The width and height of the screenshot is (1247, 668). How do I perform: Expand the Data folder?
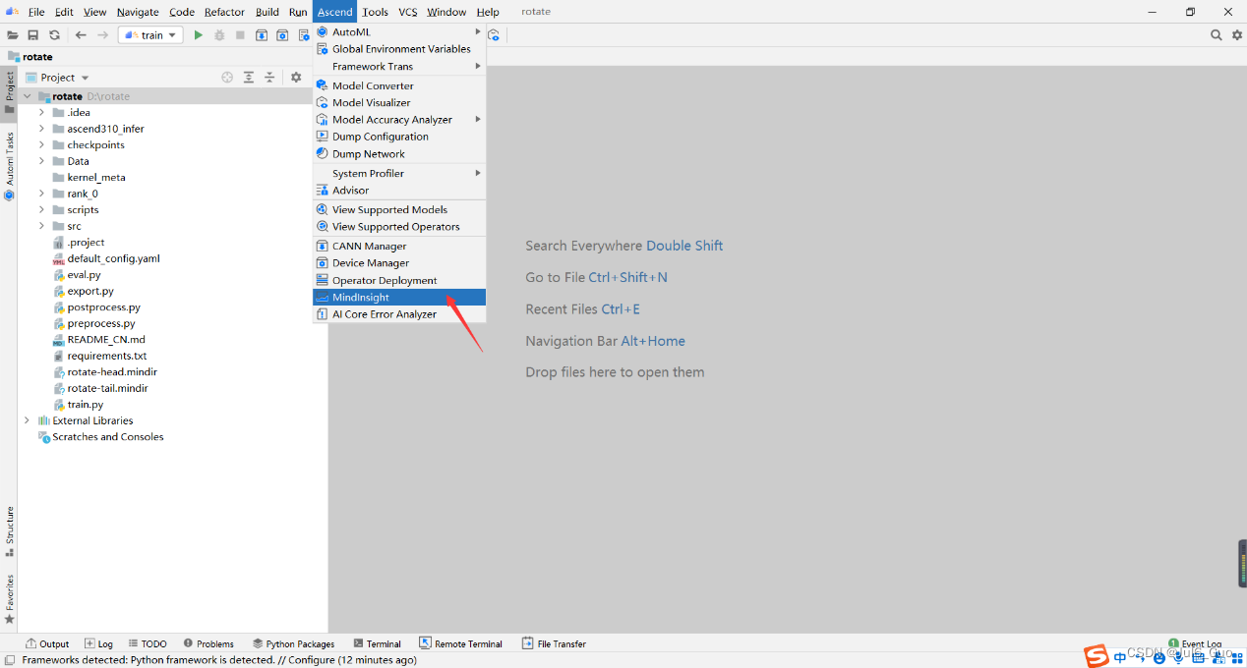click(x=41, y=161)
